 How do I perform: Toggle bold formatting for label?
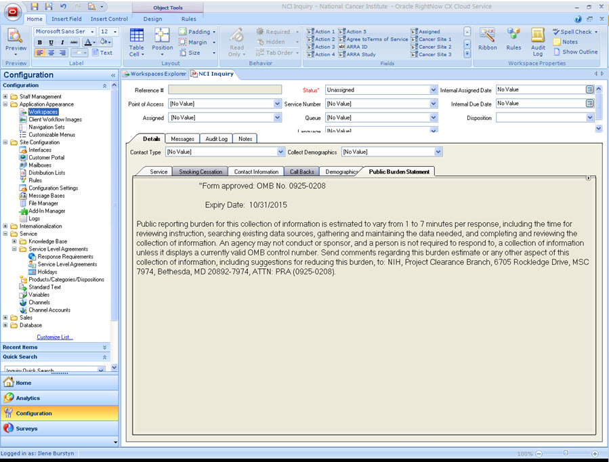(x=40, y=42)
